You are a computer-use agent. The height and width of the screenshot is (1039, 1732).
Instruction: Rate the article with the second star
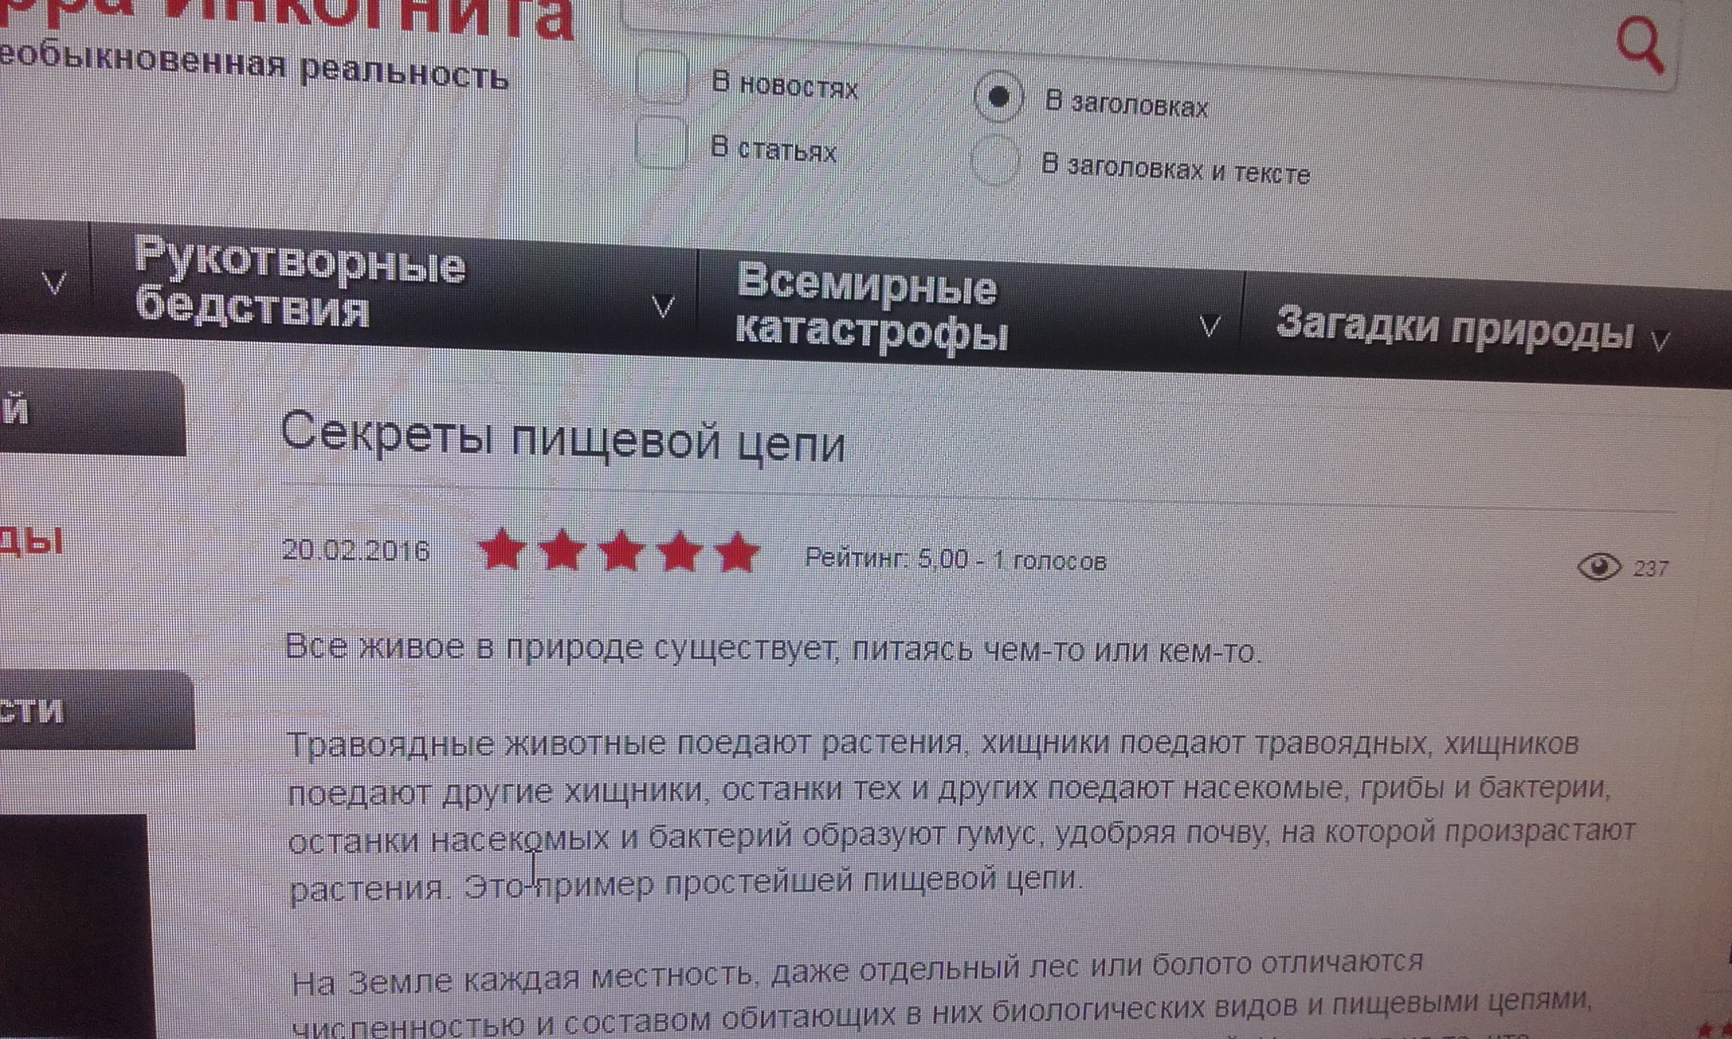(562, 550)
